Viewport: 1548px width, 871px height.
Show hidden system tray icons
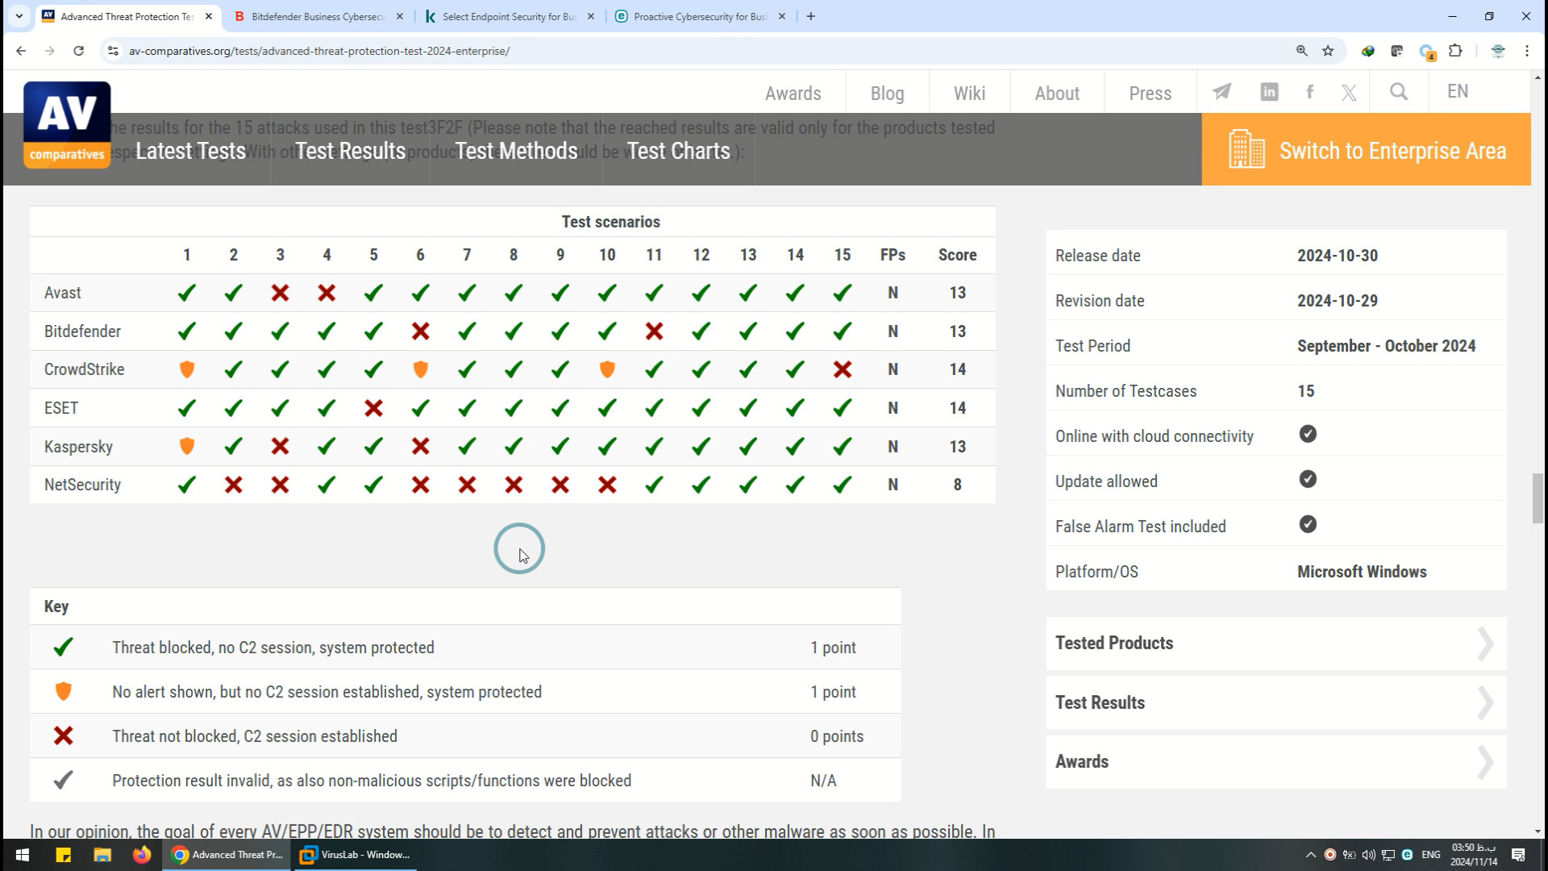1310,855
